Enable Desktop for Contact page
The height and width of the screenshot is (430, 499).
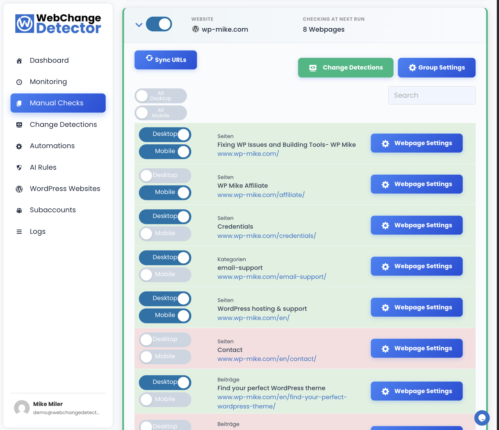click(x=165, y=339)
